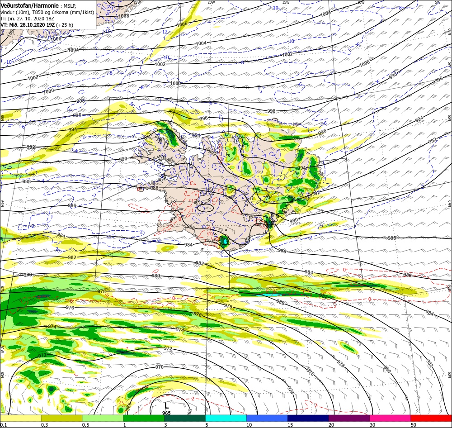
Task: Click the '965' central pressure value
Action: [x=166, y=413]
